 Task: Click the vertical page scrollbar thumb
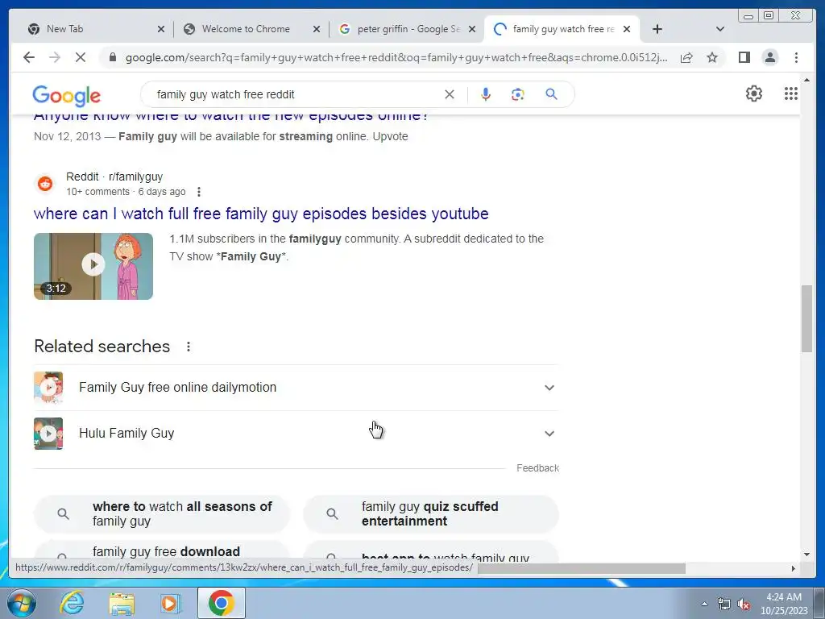pyautogui.click(x=806, y=318)
